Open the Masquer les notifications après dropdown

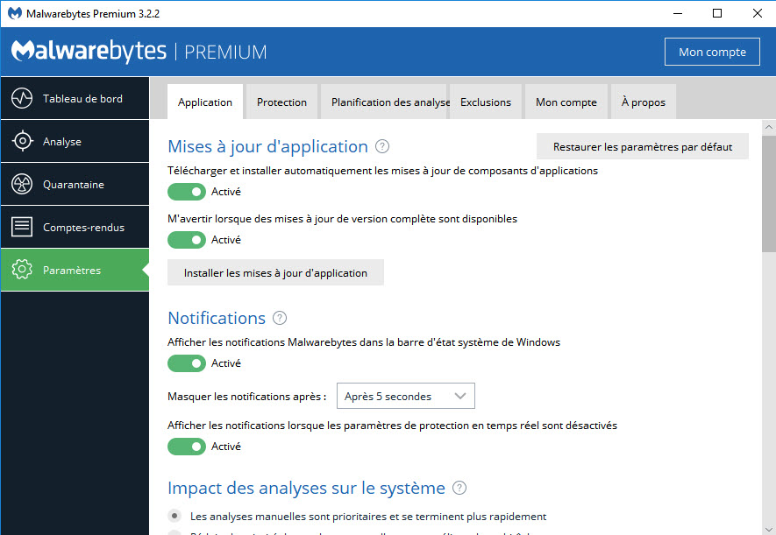tap(406, 396)
